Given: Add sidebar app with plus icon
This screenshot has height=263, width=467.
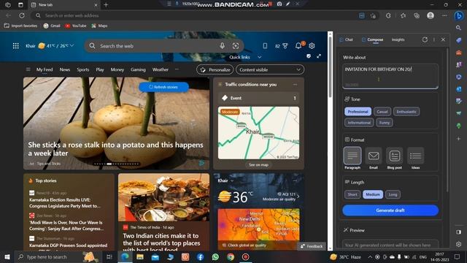Looking at the screenshot, I should tap(459, 139).
